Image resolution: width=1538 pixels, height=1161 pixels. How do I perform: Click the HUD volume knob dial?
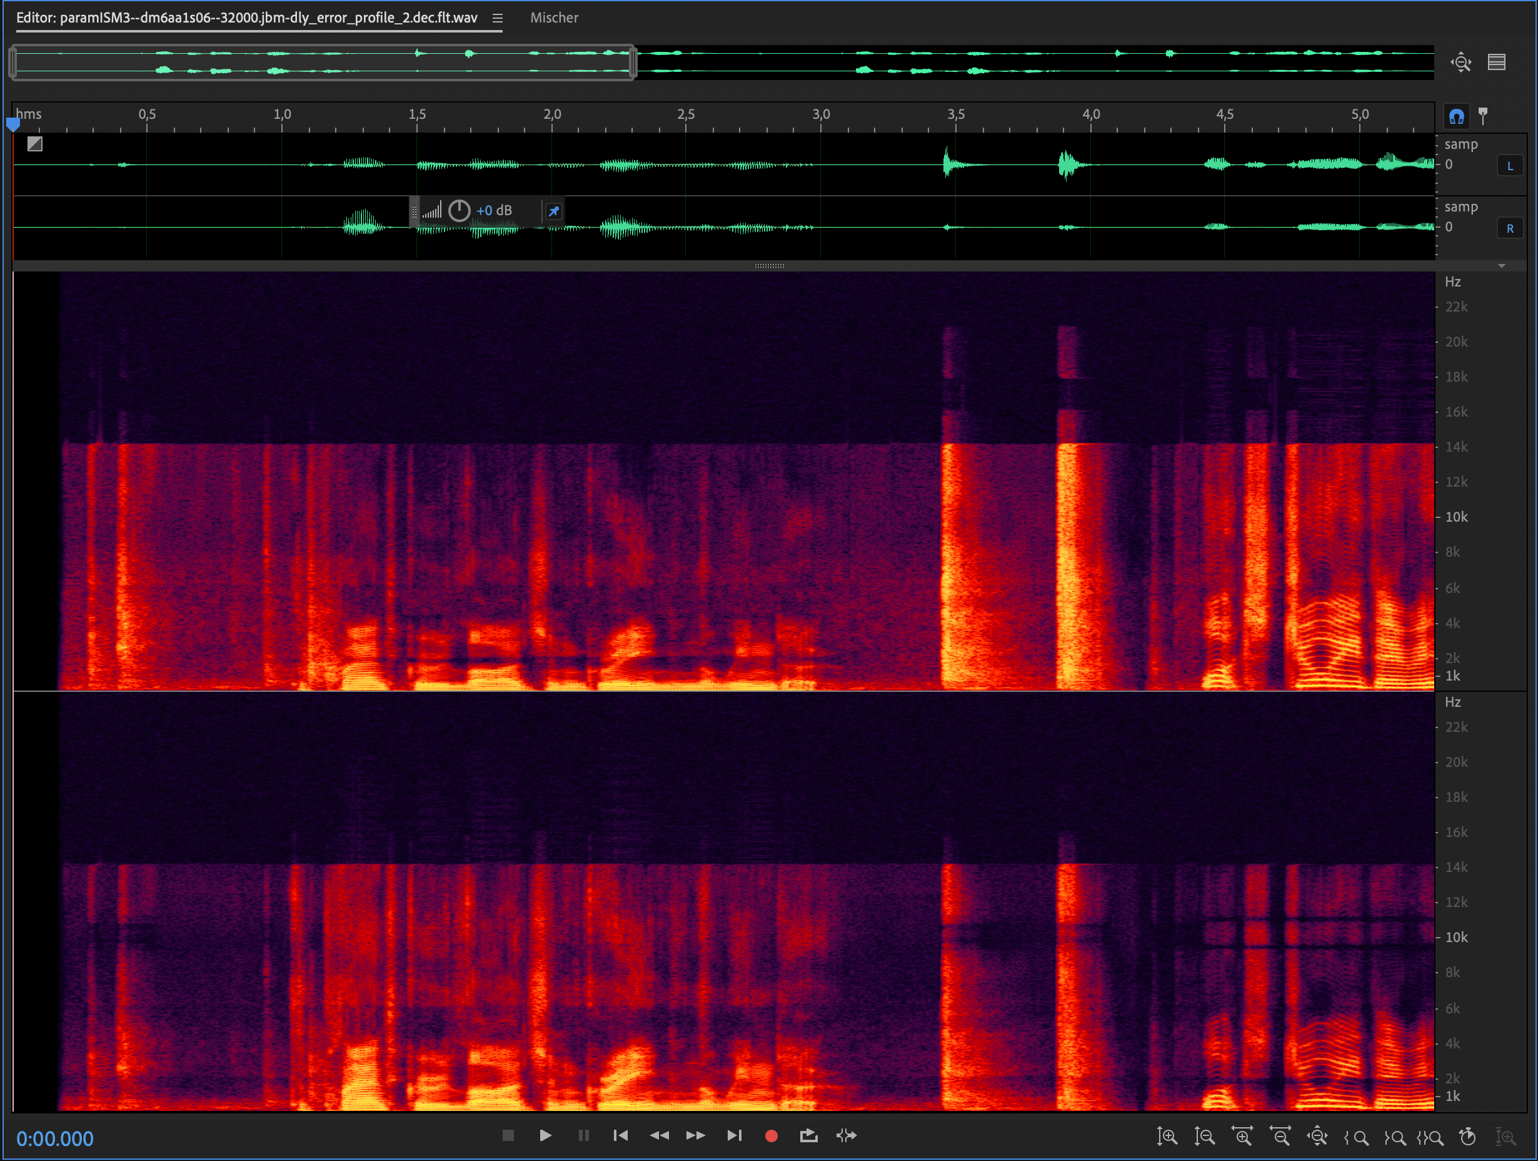pyautogui.click(x=459, y=211)
